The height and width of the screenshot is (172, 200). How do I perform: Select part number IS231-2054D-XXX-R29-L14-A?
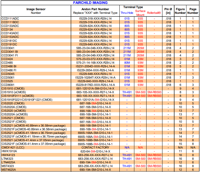click(95, 67)
